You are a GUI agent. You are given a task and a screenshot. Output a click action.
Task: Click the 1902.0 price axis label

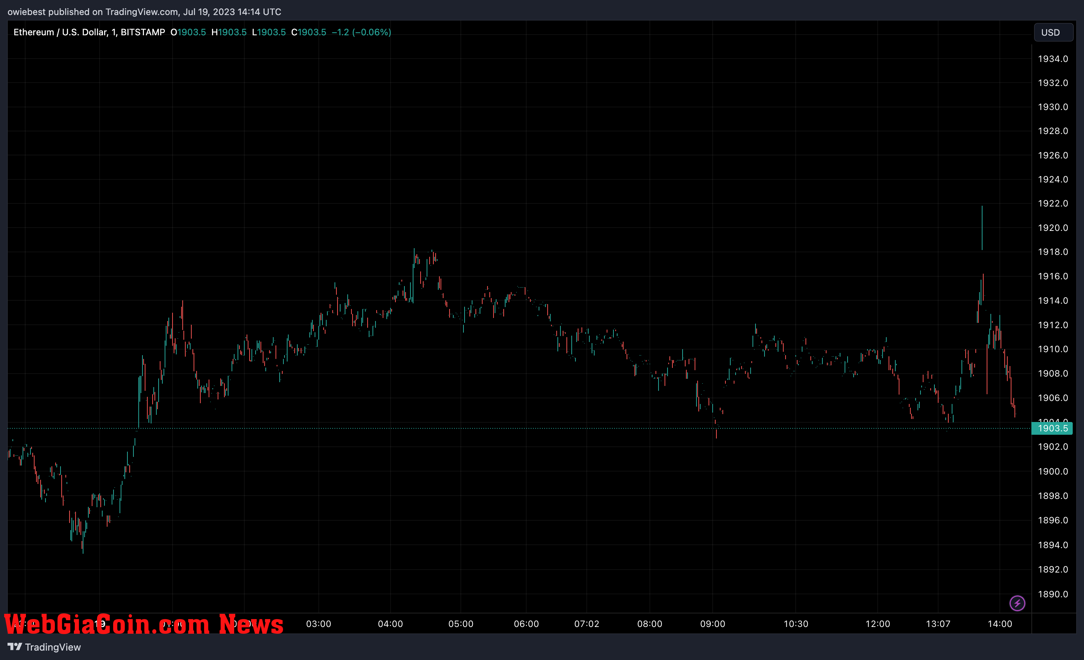coord(1053,446)
